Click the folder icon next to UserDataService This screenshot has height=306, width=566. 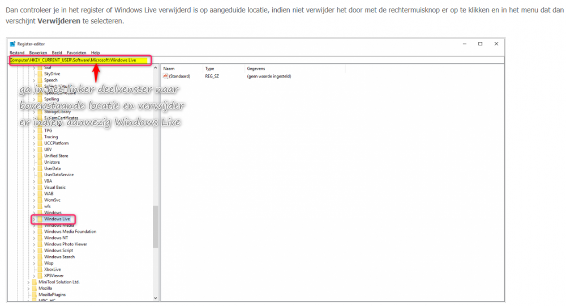[40, 175]
